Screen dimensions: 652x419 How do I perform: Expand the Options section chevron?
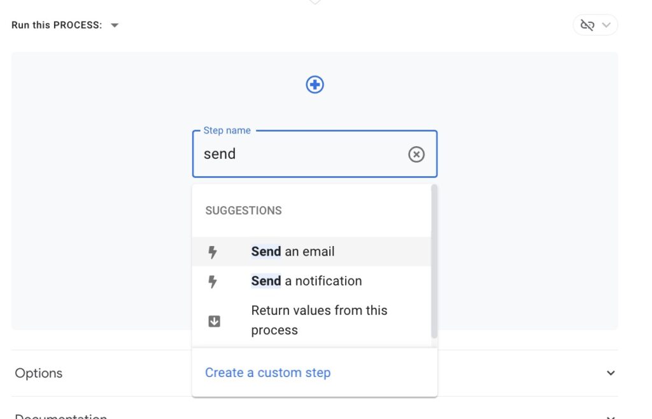[611, 373]
